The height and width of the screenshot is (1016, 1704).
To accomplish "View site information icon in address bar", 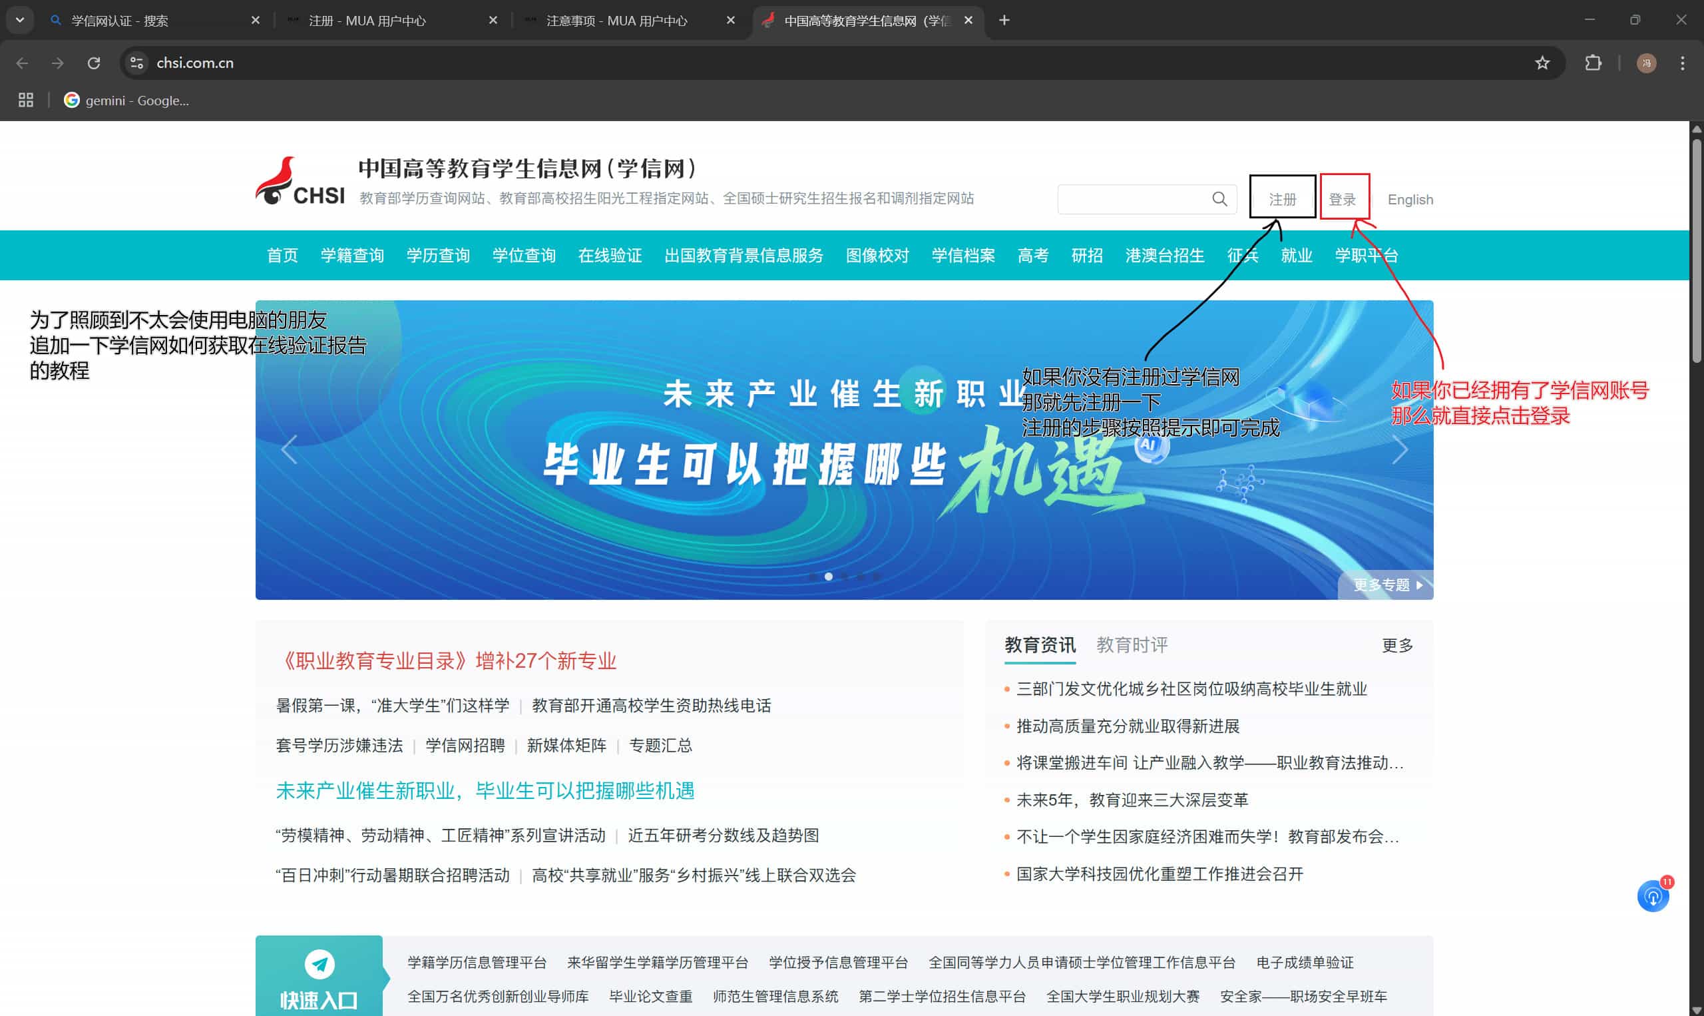I will (137, 63).
